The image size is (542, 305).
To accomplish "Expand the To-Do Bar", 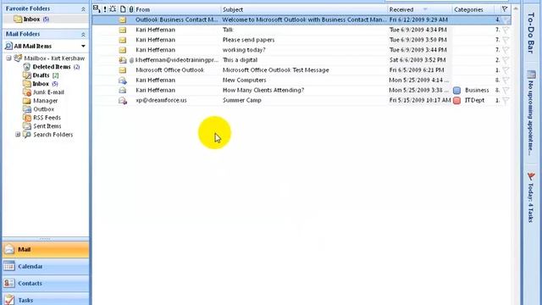I will (x=531, y=33).
